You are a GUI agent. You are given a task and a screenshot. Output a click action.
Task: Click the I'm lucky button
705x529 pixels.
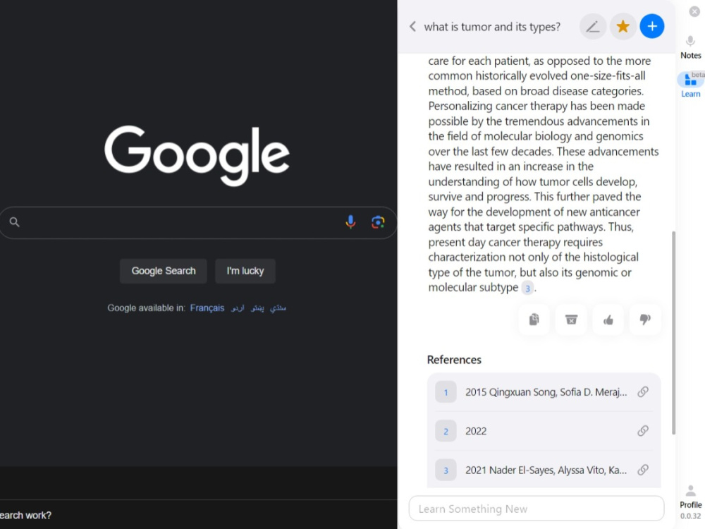click(245, 271)
